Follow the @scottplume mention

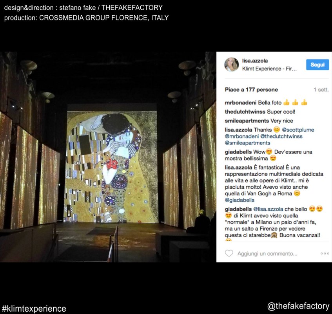tap(298, 130)
